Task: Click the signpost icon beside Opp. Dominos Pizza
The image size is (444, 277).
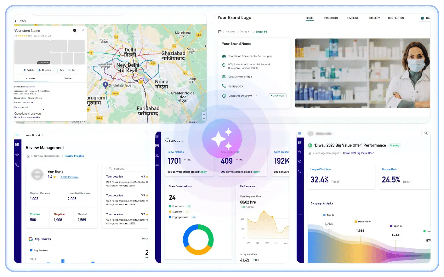Action: coord(224,77)
